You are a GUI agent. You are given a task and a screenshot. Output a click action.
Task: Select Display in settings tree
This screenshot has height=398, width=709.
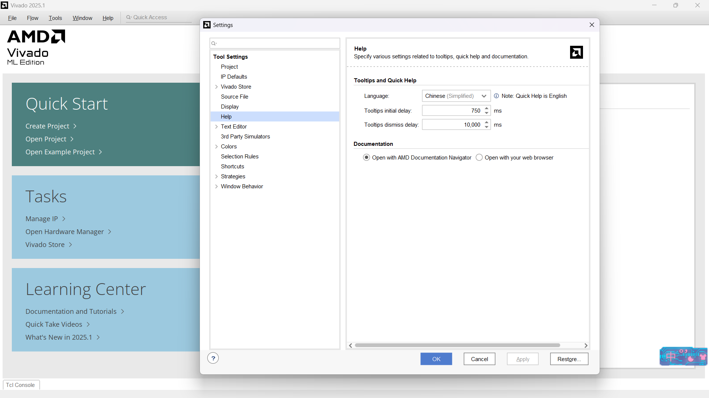230,107
